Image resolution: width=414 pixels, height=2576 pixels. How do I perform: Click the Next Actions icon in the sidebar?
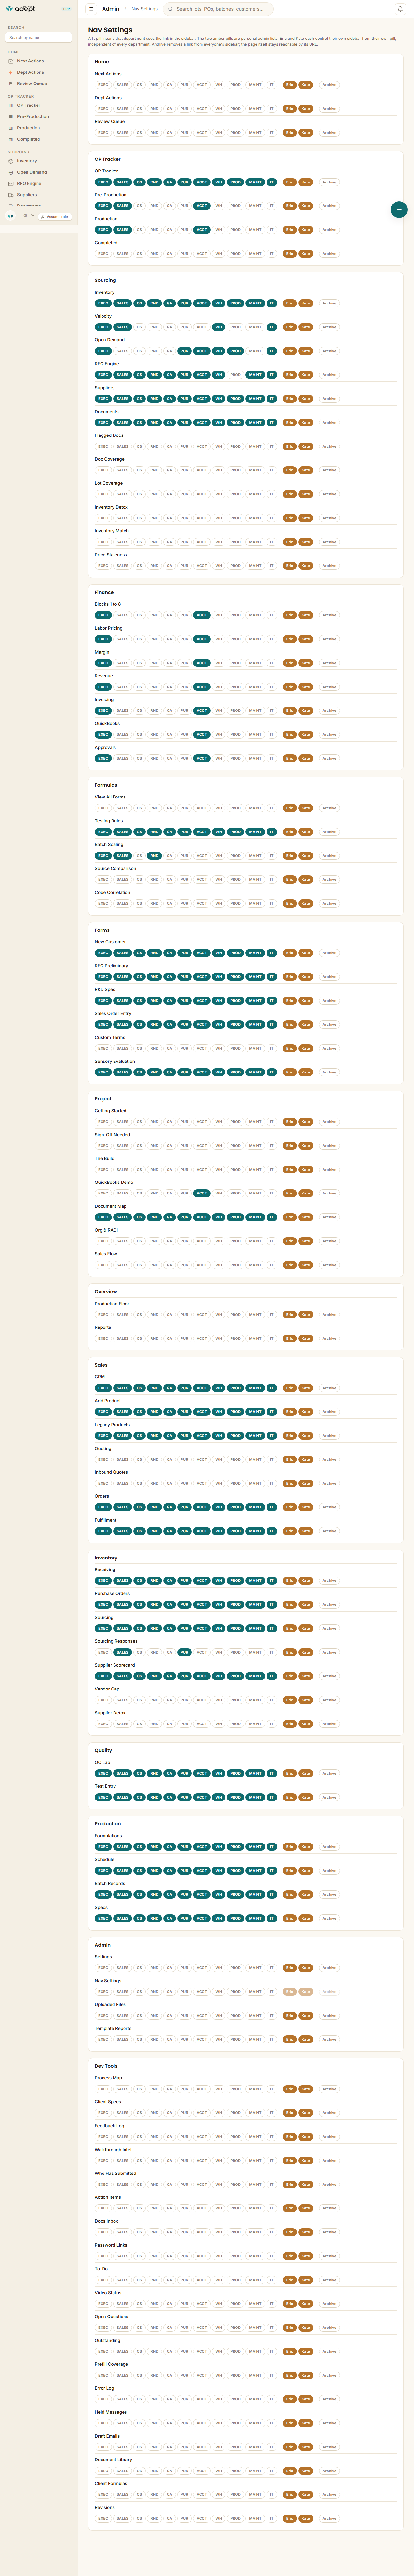pos(11,61)
